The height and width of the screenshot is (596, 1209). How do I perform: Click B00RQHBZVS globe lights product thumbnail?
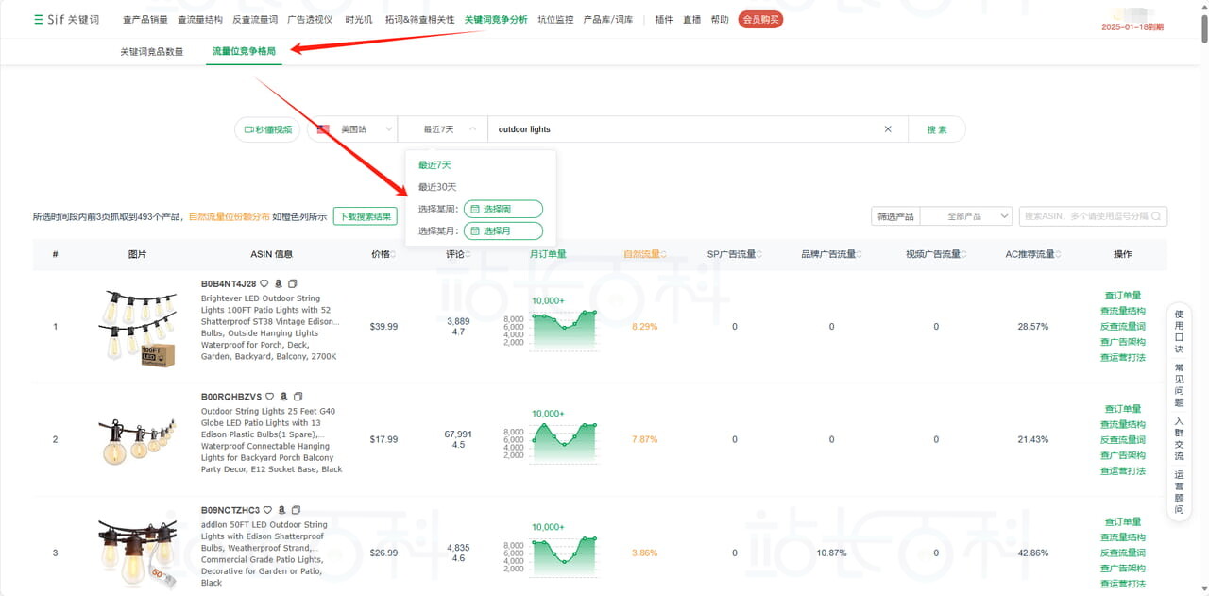138,440
